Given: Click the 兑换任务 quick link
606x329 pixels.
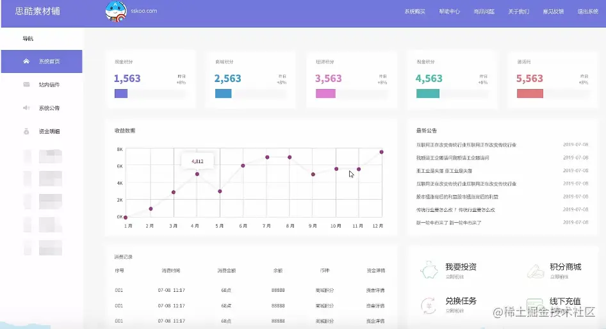Looking at the screenshot, I should [461, 301].
